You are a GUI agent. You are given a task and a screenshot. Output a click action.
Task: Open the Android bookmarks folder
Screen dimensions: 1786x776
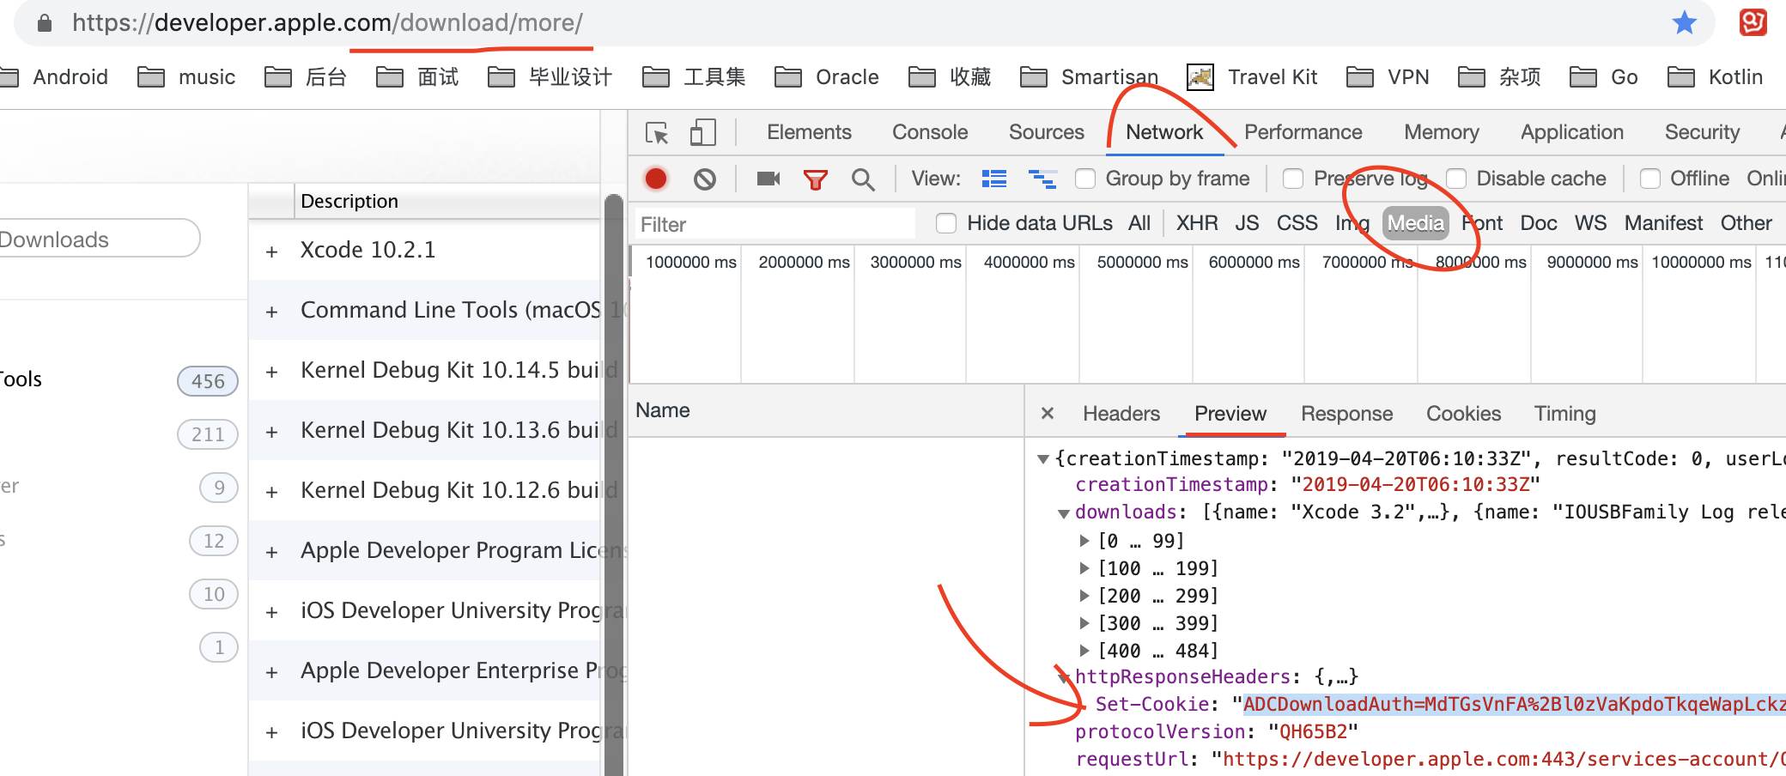click(55, 77)
